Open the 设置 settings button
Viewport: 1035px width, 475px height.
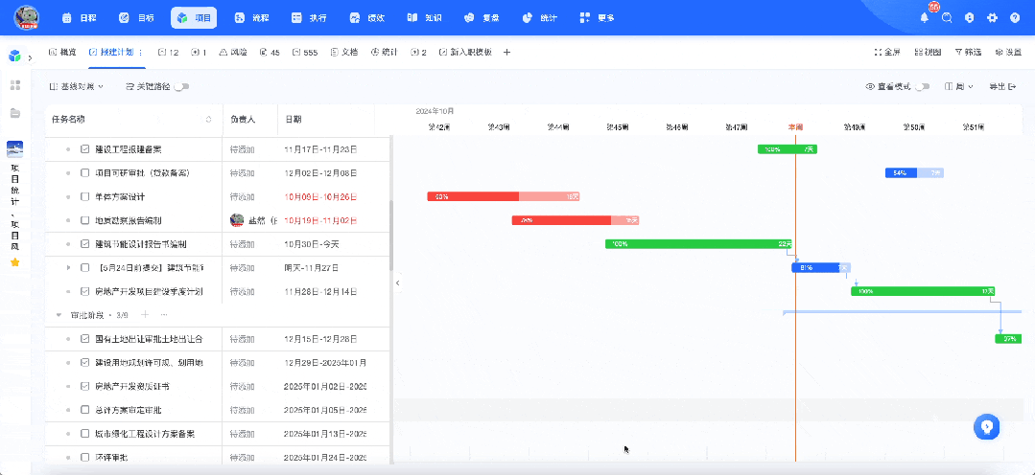pos(1008,52)
